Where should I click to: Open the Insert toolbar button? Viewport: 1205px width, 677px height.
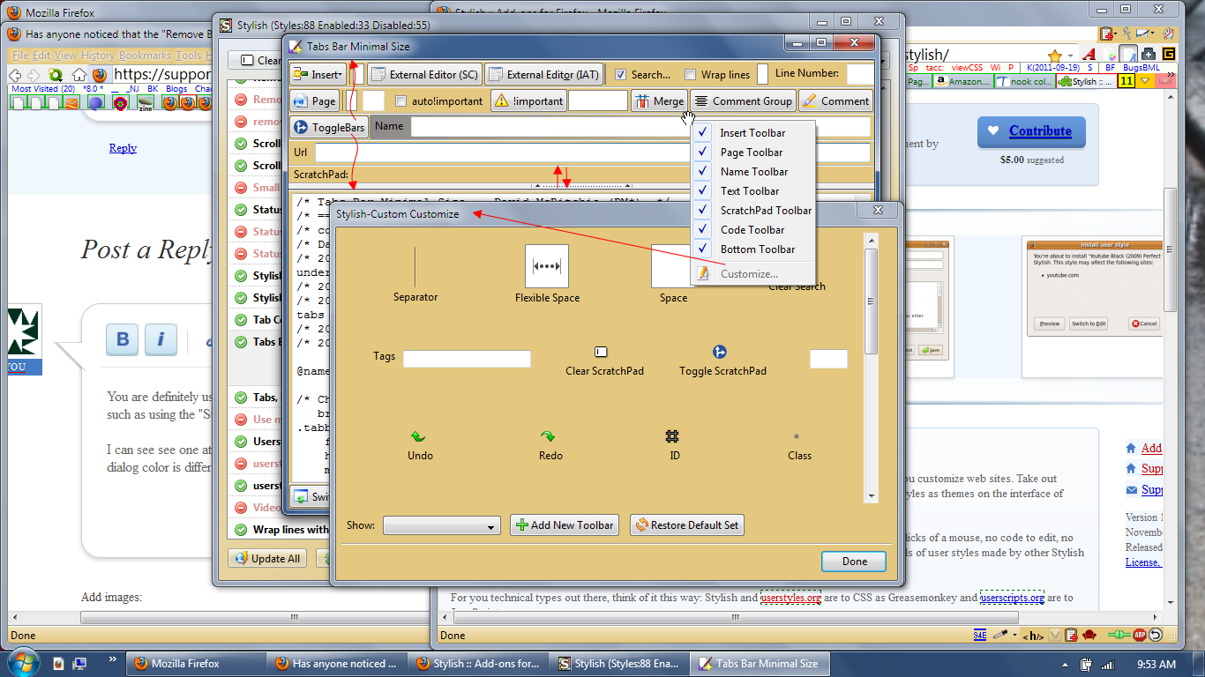317,75
